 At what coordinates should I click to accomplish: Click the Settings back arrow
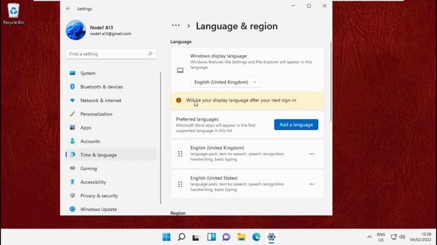coord(68,9)
